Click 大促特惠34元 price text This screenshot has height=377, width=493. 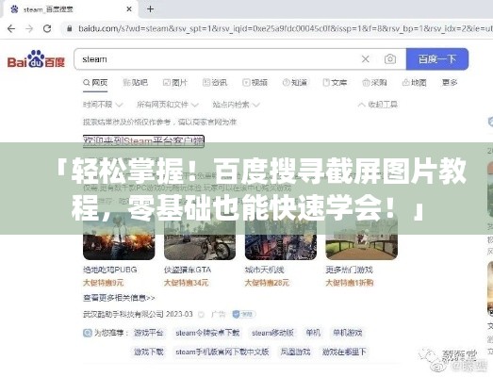(186, 283)
